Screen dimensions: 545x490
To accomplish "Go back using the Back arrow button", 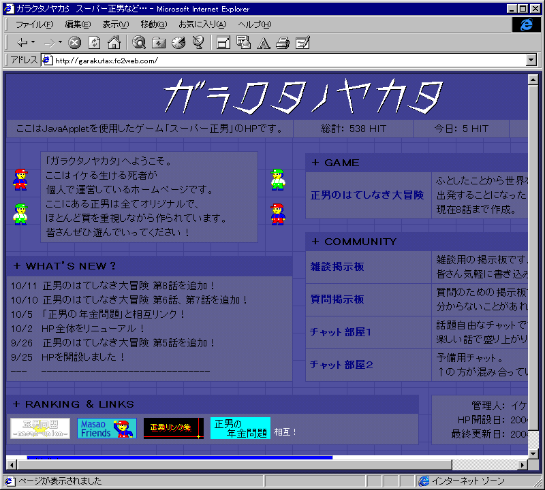I will [x=22, y=43].
